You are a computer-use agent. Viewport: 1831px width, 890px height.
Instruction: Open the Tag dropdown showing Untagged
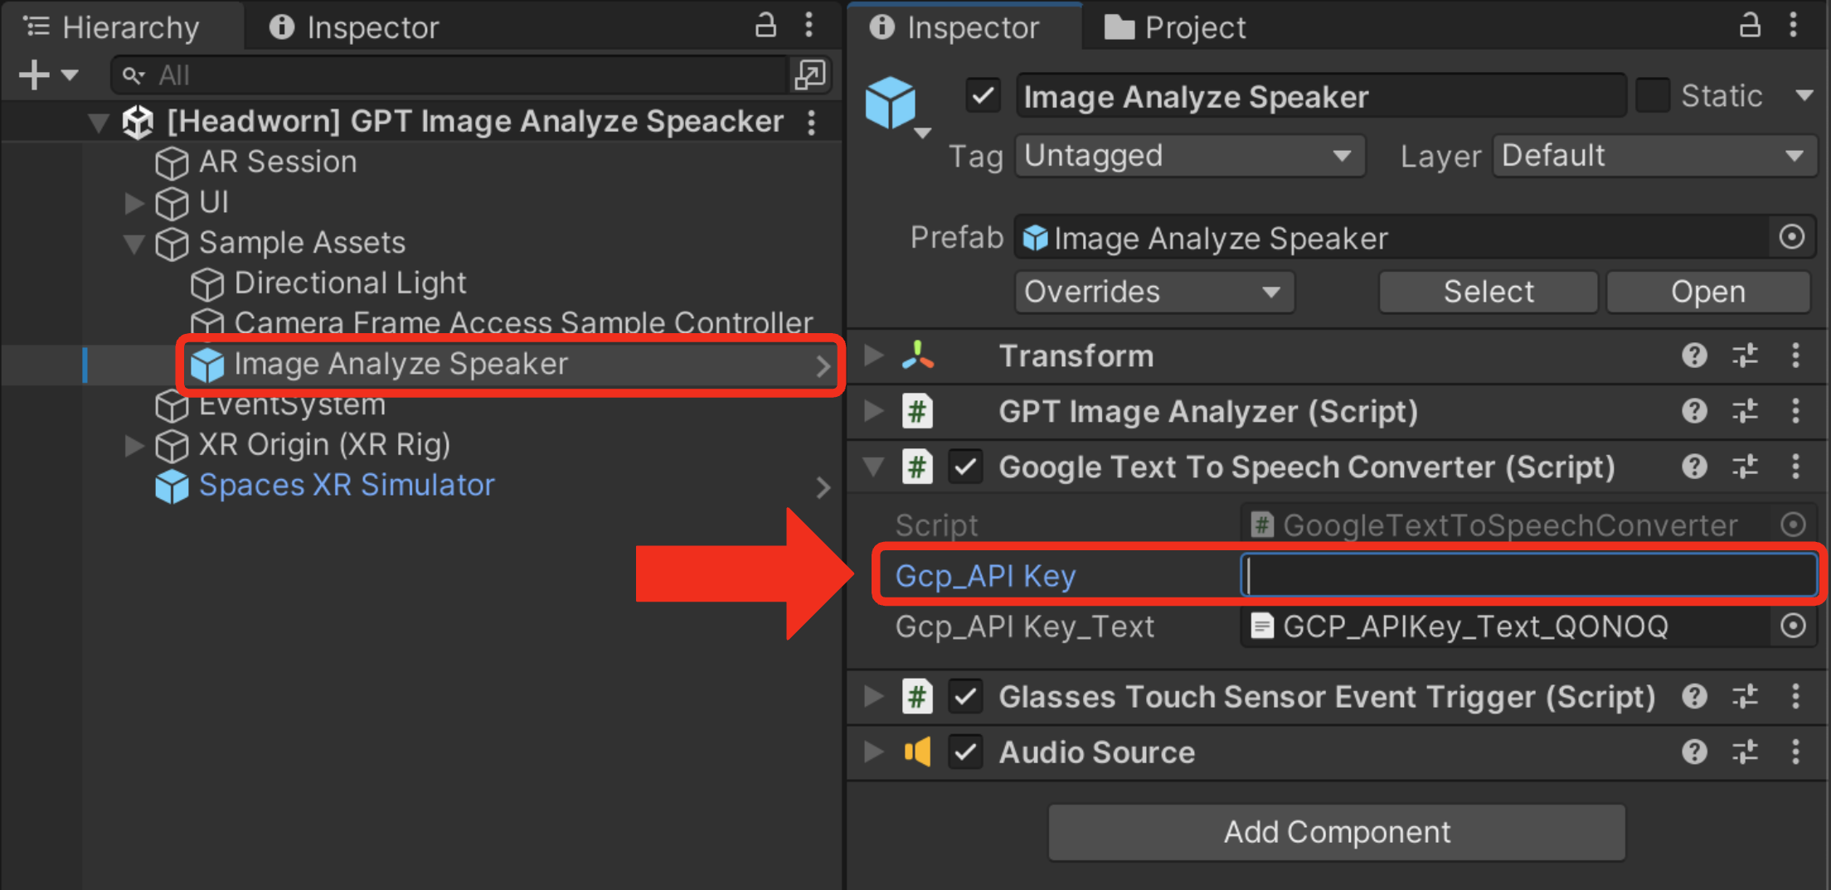[x=1189, y=156]
